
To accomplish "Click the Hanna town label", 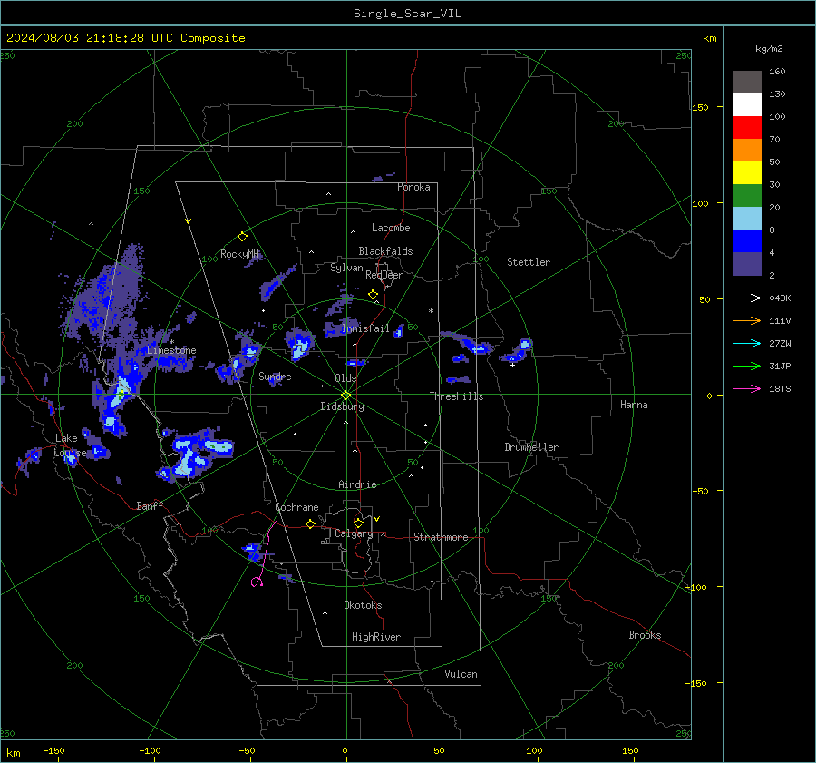I will click(x=634, y=405).
